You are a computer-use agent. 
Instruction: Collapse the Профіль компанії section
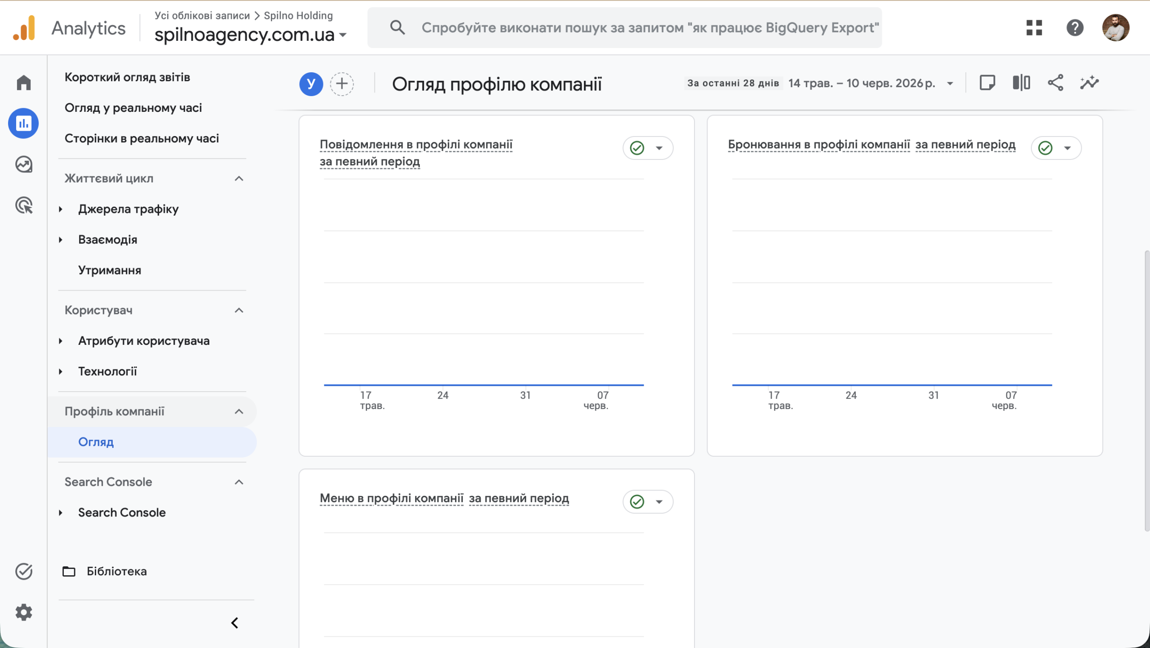coord(239,411)
